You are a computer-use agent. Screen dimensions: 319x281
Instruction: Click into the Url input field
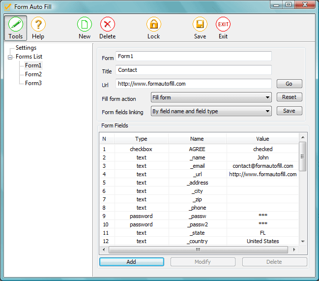click(x=194, y=84)
